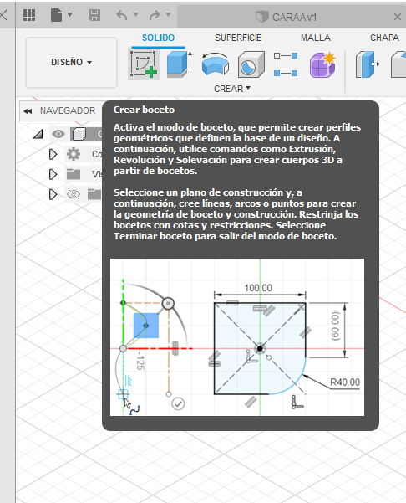Select the rectangular pattern tool icon
Image resolution: width=406 pixels, height=503 pixels.
pos(286,64)
